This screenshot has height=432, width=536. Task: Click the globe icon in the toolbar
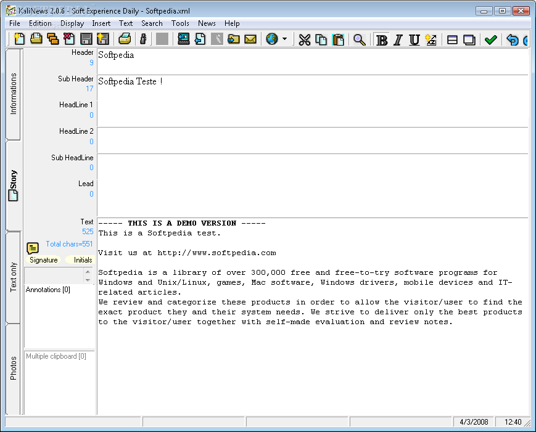pyautogui.click(x=272, y=39)
